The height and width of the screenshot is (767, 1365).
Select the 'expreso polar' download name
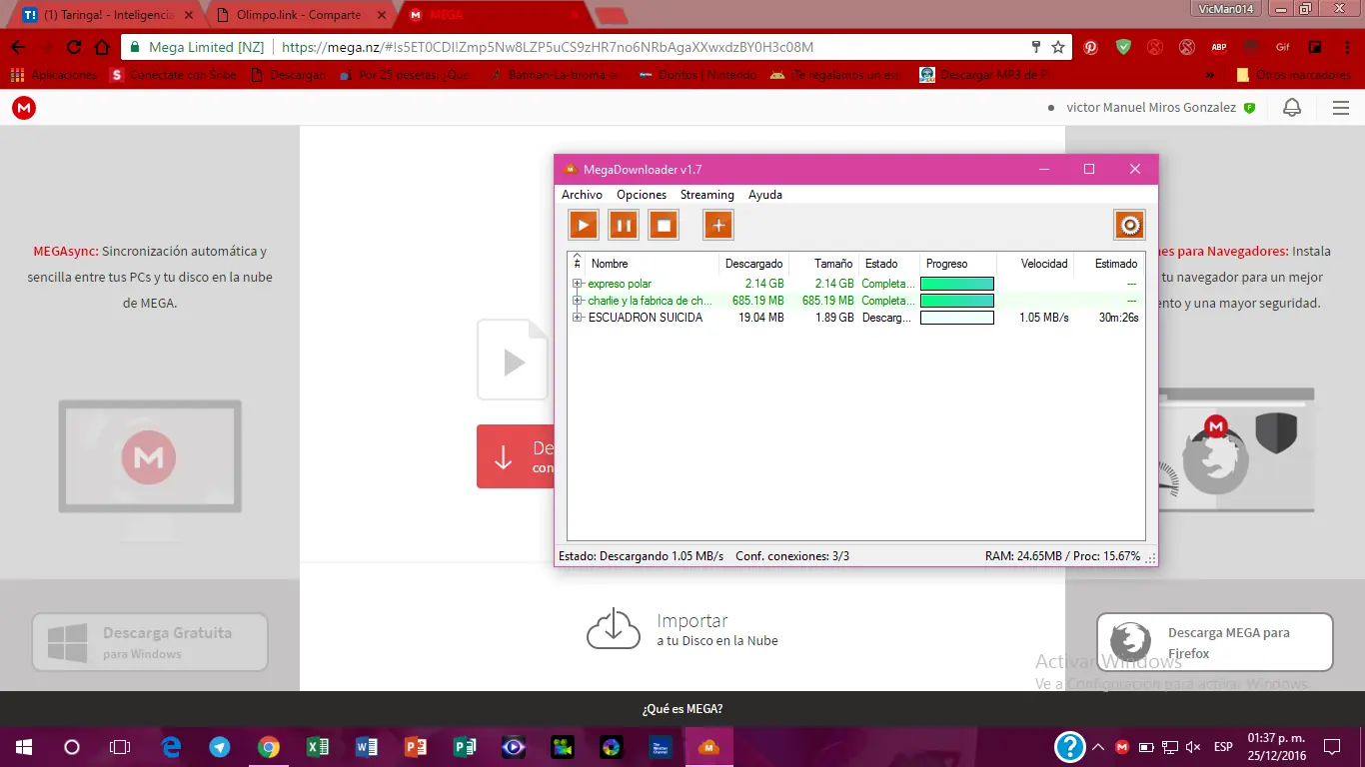point(620,284)
